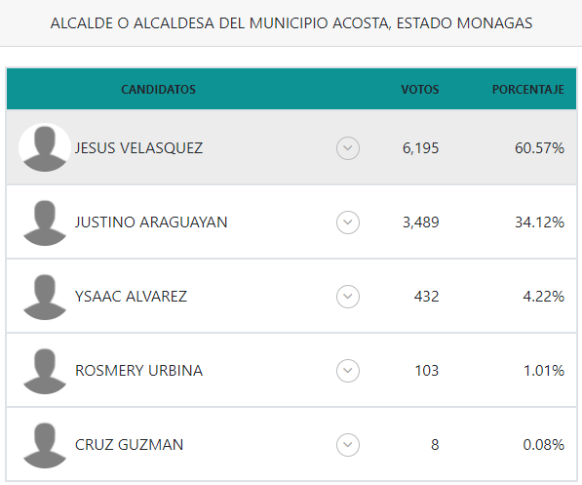
Task: Click Justino Araguayan's avatar icon
Action: 45,222
